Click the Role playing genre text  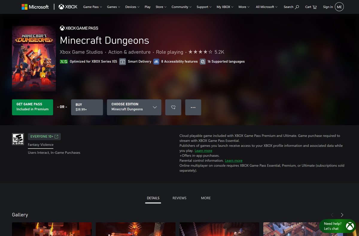(170, 52)
